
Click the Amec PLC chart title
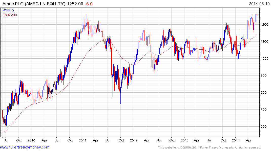pos(34,4)
